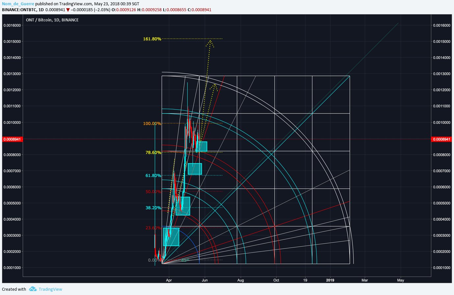The image size is (454, 295).
Task: Click the 19 date label on the time axis
Action: point(305,280)
